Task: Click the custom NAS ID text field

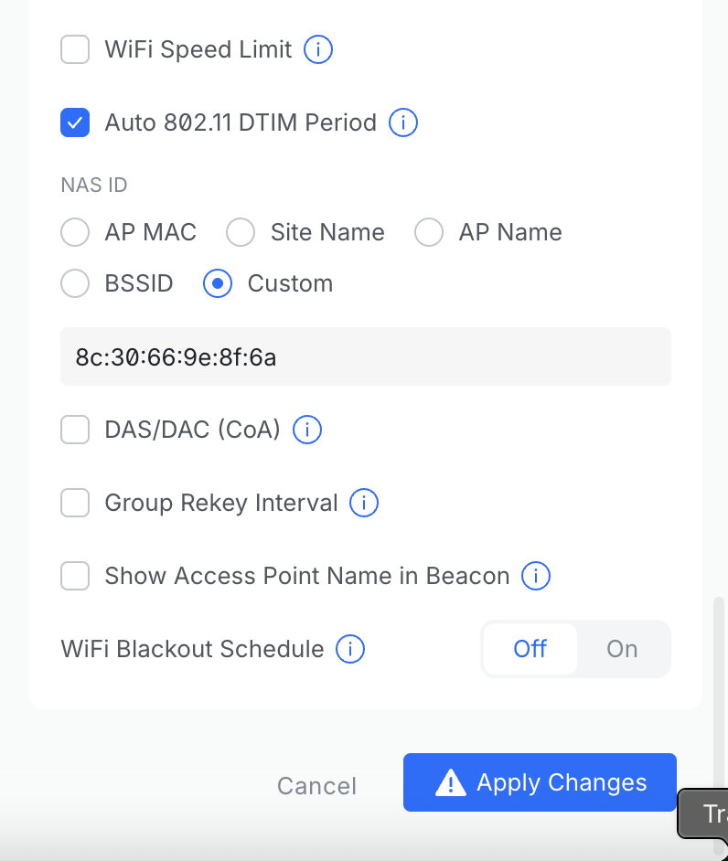Action: tap(366, 356)
